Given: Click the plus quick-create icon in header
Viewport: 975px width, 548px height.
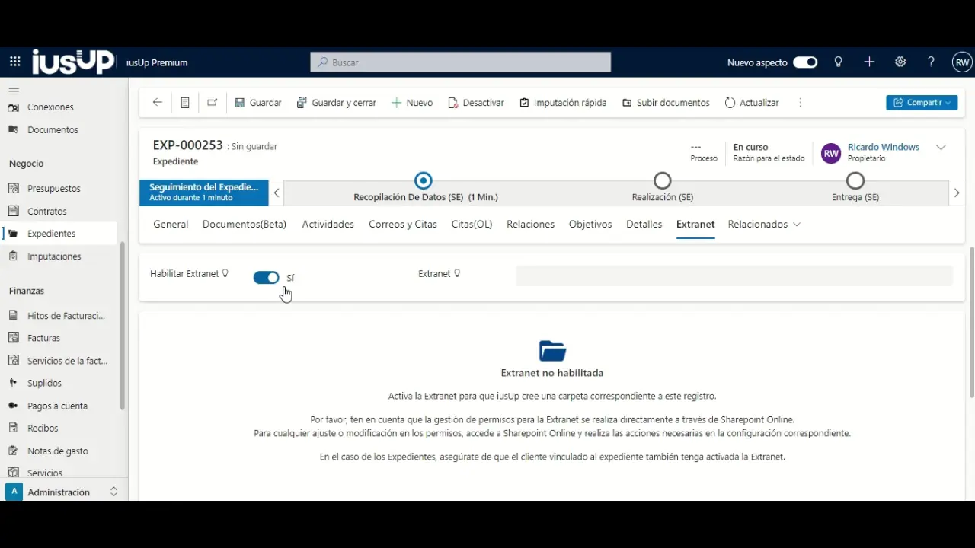Looking at the screenshot, I should (x=869, y=62).
